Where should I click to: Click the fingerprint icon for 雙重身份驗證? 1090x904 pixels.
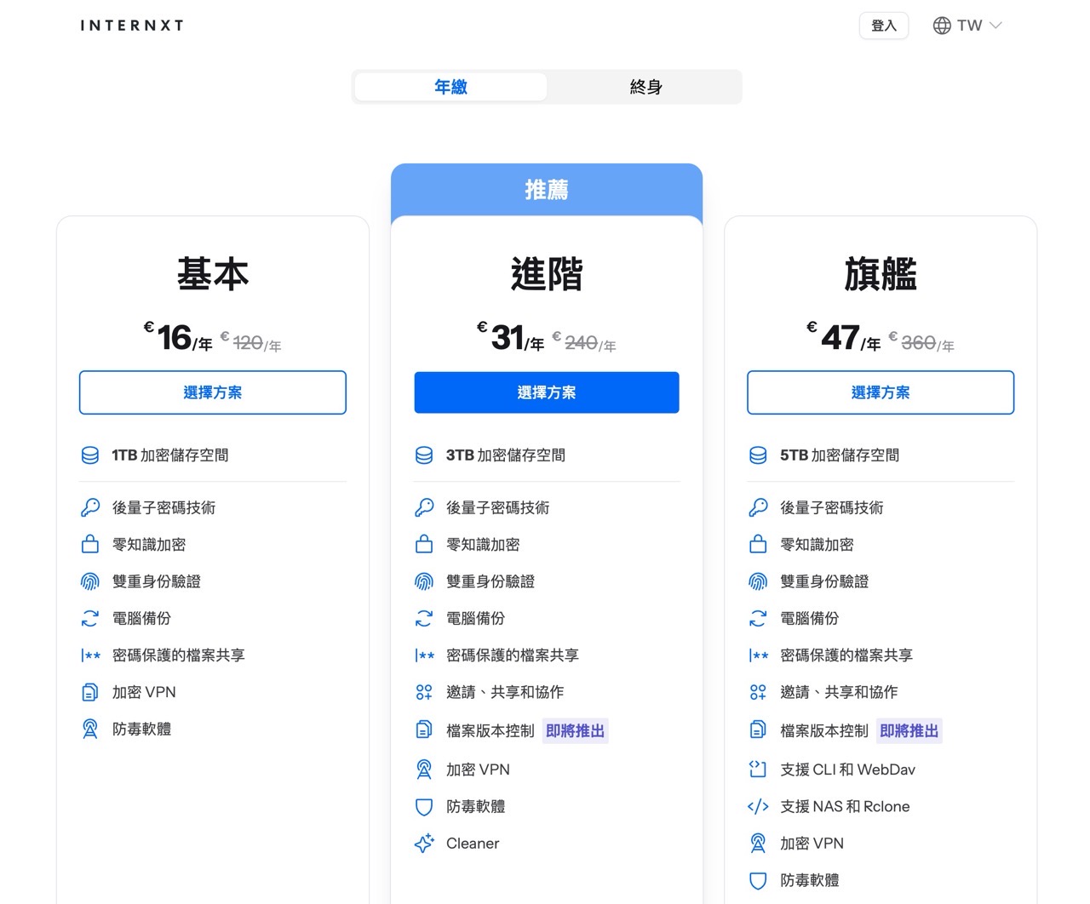[89, 581]
